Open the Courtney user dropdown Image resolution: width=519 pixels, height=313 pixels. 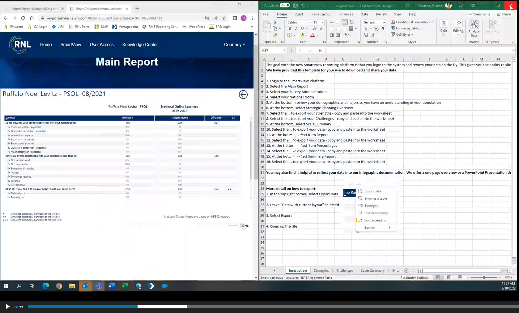click(234, 44)
